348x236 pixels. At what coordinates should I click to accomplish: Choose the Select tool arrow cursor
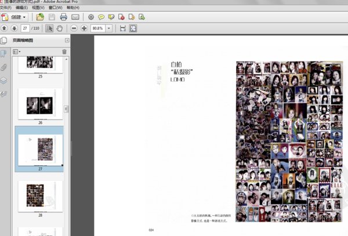coord(49,28)
